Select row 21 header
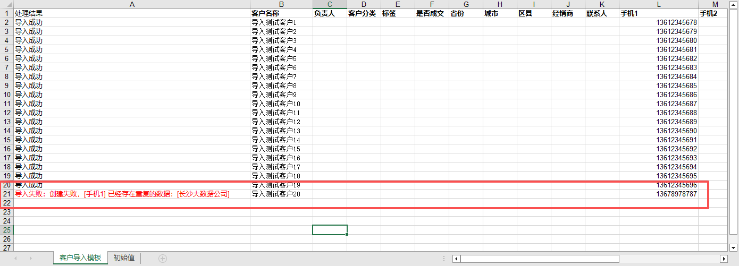This screenshot has width=739, height=266. tap(6, 194)
